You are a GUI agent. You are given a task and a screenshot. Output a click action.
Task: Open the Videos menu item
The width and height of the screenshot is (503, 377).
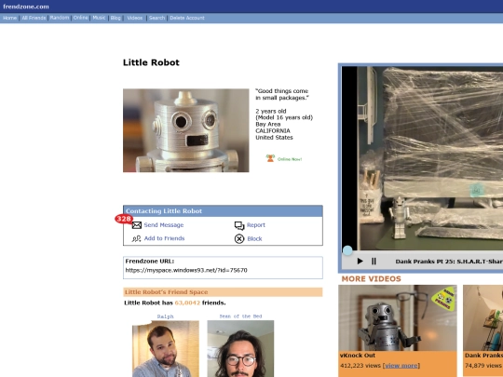(x=135, y=18)
